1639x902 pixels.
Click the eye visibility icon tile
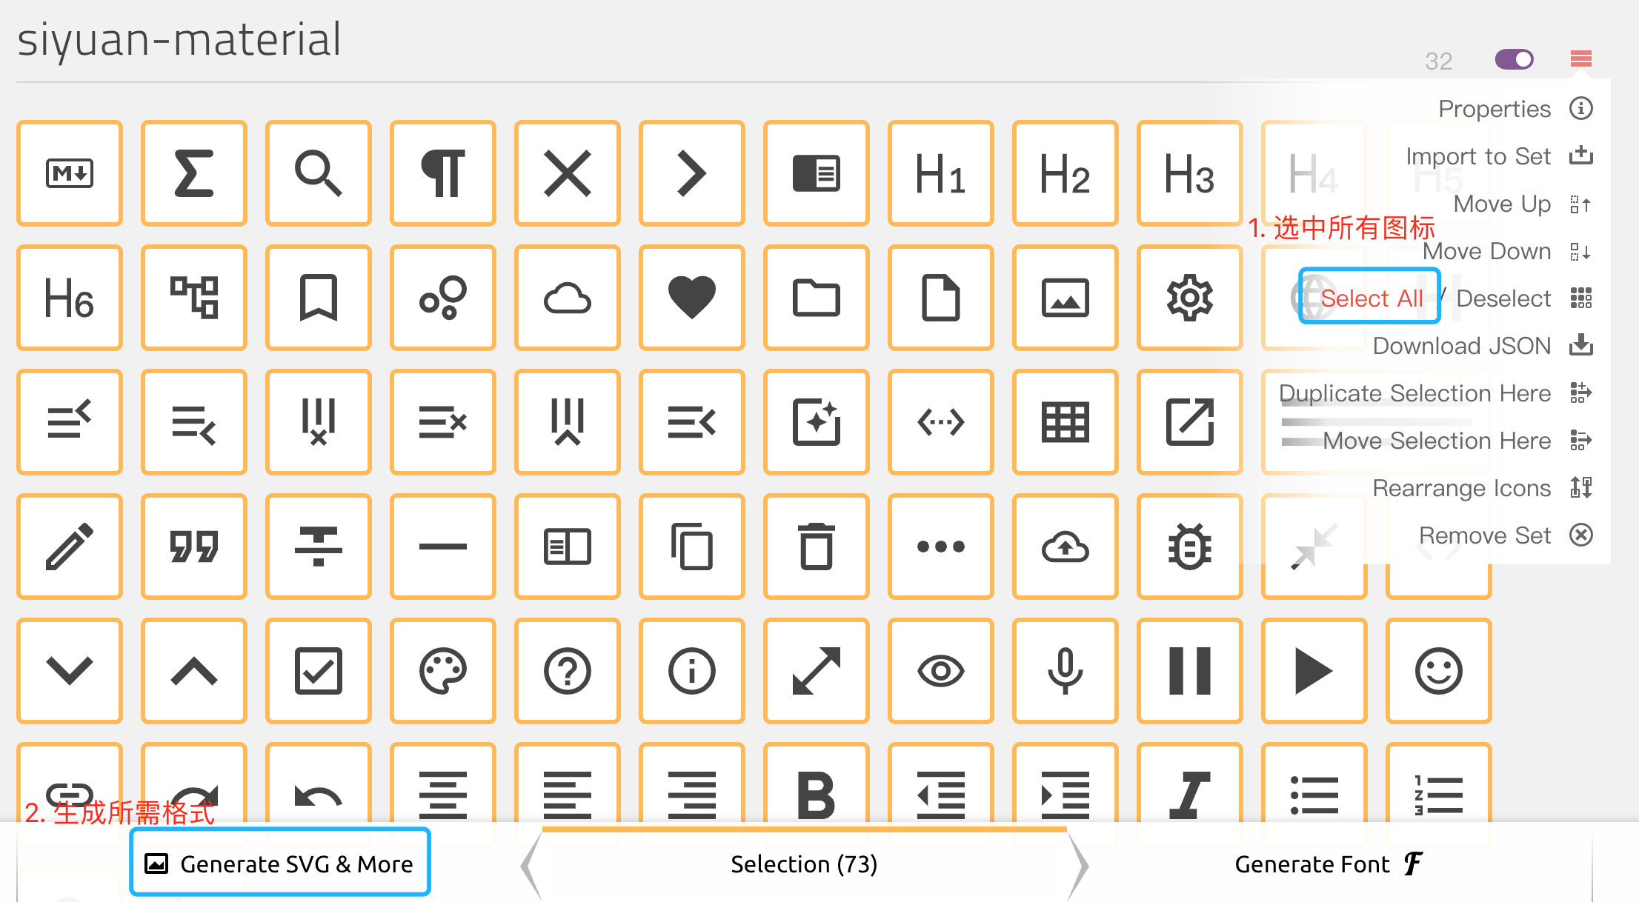tap(940, 672)
